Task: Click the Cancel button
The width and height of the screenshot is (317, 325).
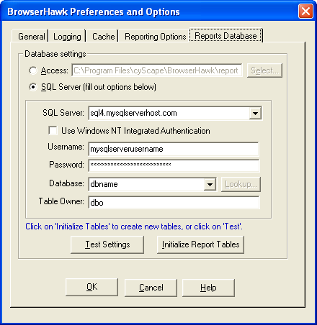Action: click(x=151, y=288)
